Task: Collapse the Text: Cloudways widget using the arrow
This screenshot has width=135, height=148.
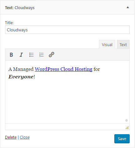Action: (x=128, y=8)
